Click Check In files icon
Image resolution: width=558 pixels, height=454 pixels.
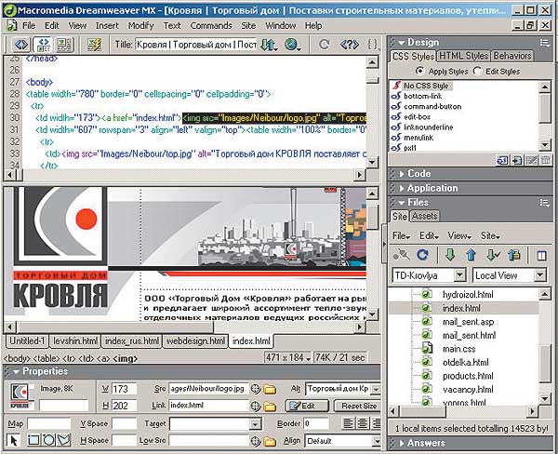pos(514,255)
